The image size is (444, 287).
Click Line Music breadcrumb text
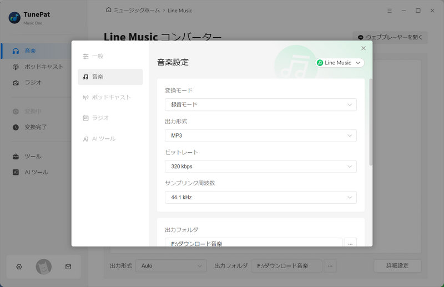180,11
